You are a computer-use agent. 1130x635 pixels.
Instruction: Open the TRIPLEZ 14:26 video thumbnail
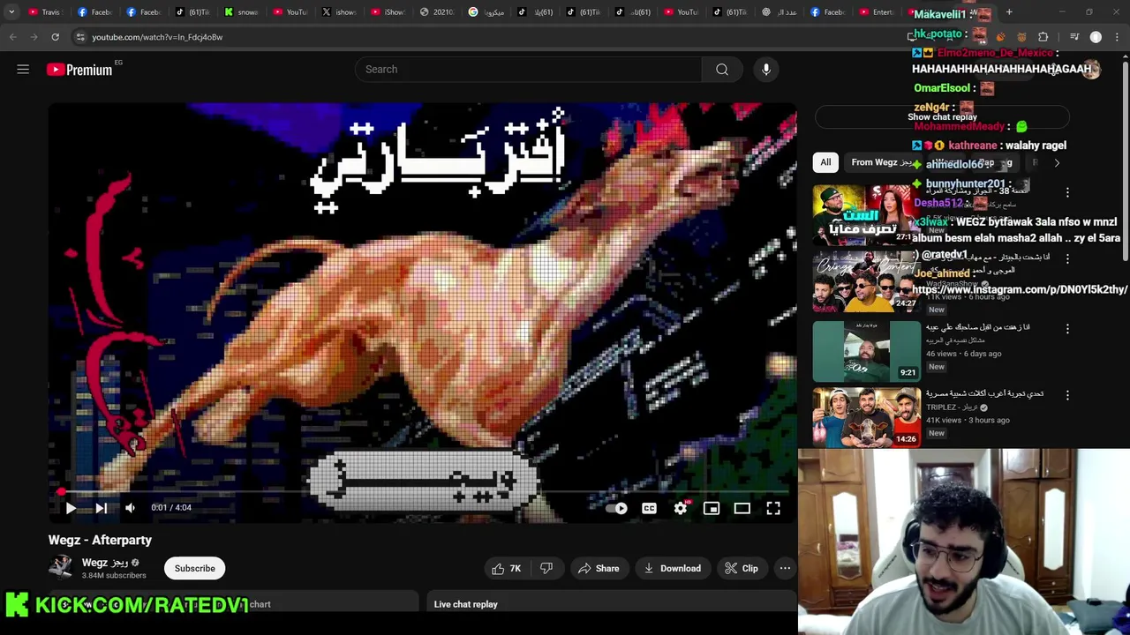click(x=866, y=417)
